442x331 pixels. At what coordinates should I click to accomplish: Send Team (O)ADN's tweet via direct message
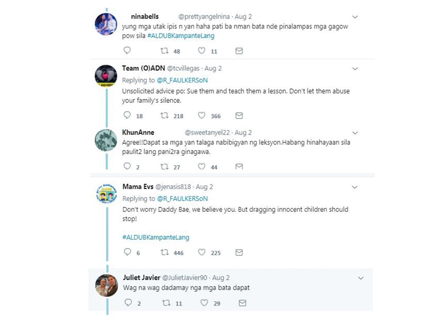click(x=239, y=116)
